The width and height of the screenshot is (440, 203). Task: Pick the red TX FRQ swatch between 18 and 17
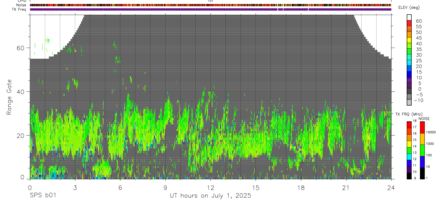(409, 125)
